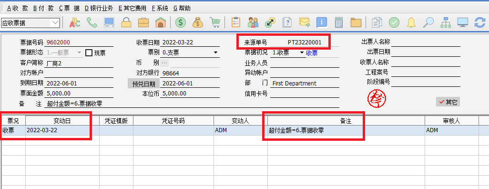
Task: Toggle the 其它 checkmark button
Action: tap(448, 102)
